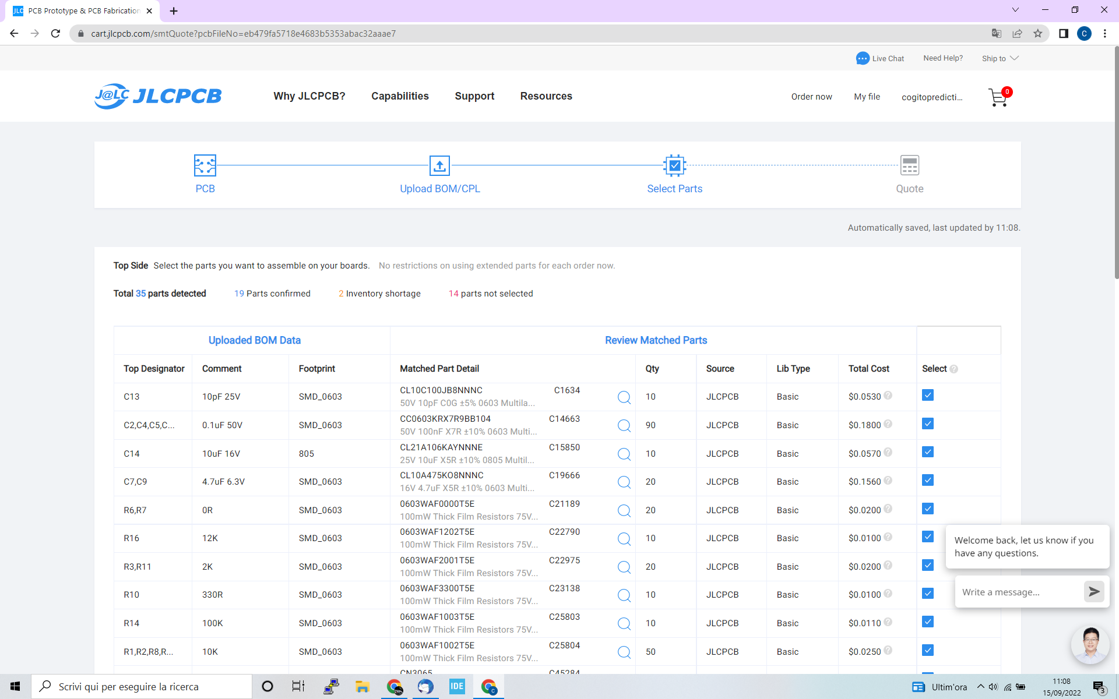Click the help icon next to $0.0530 cost

[888, 395]
